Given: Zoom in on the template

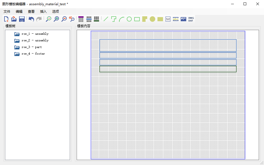Looking at the screenshot, I should click(x=56, y=19).
